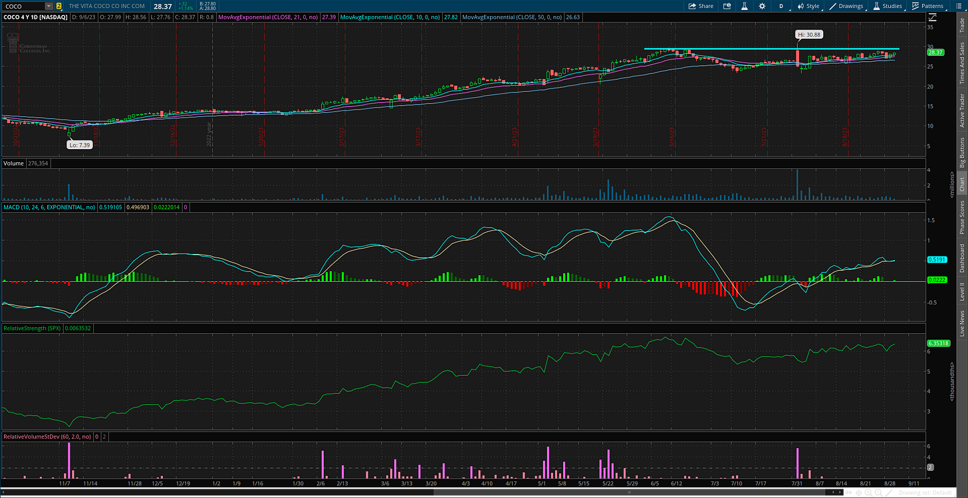Open the Drawings menu
968x498 pixels.
[846, 5]
